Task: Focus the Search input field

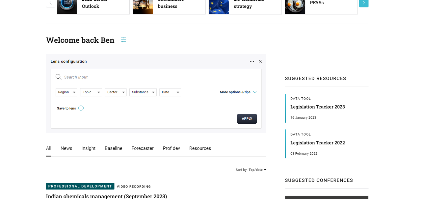Action: point(156,77)
